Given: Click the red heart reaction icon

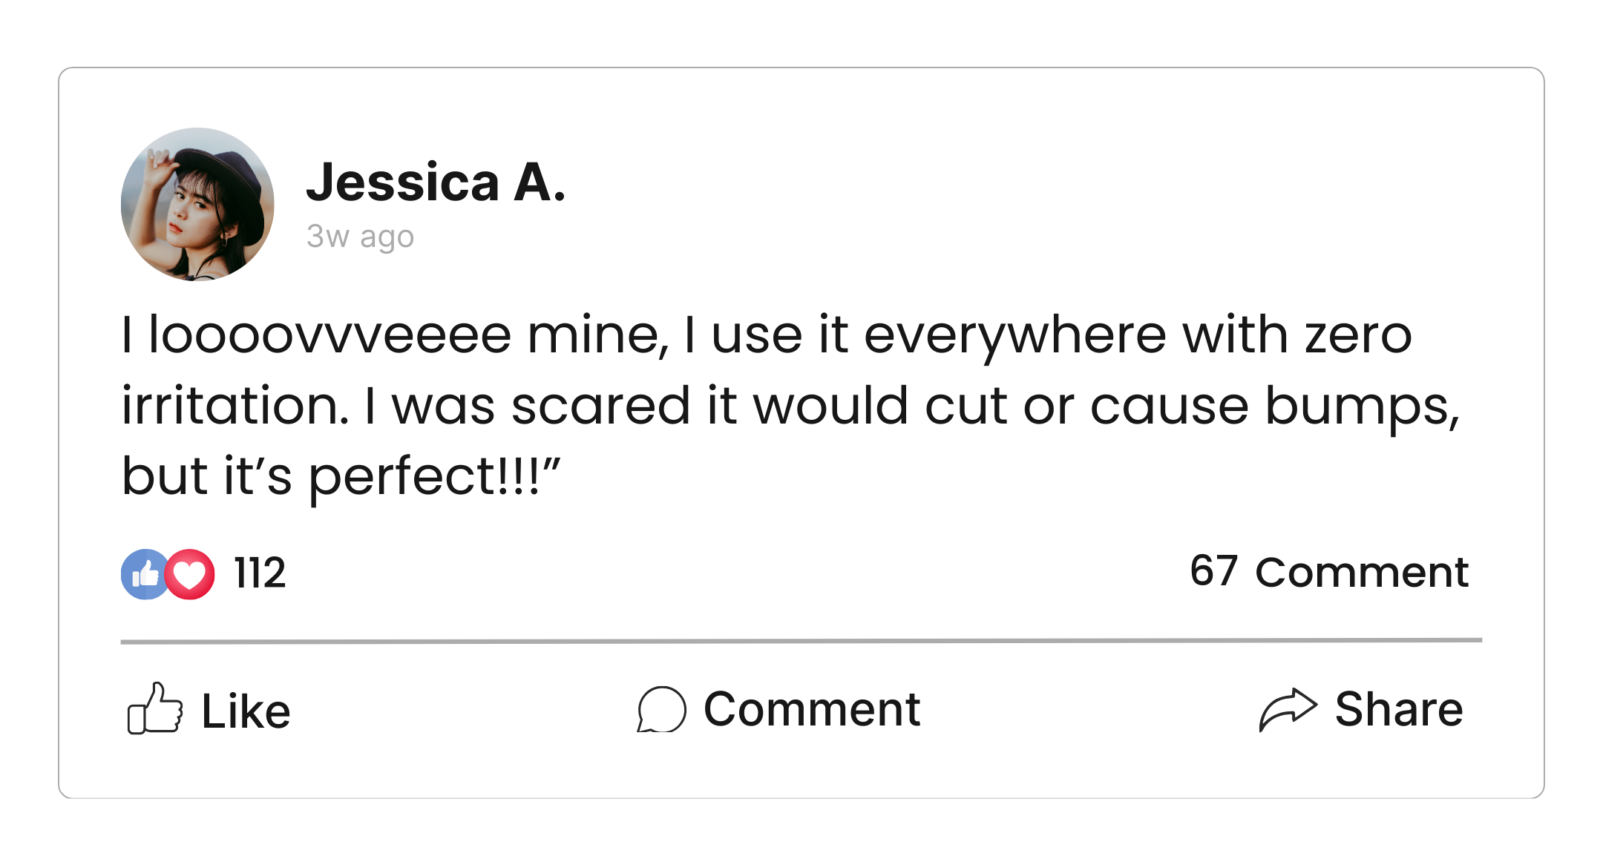Looking at the screenshot, I should coord(191,574).
